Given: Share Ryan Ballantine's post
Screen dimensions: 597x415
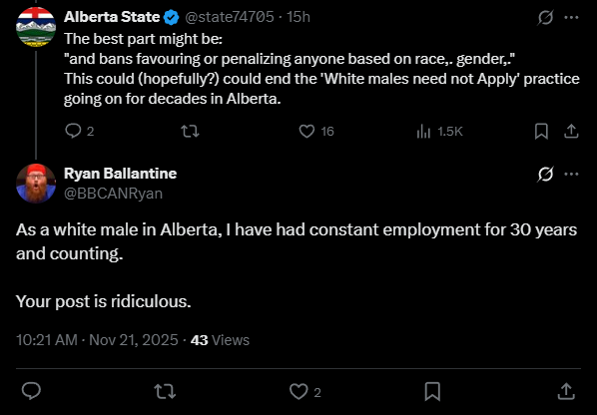Looking at the screenshot, I should [566, 391].
